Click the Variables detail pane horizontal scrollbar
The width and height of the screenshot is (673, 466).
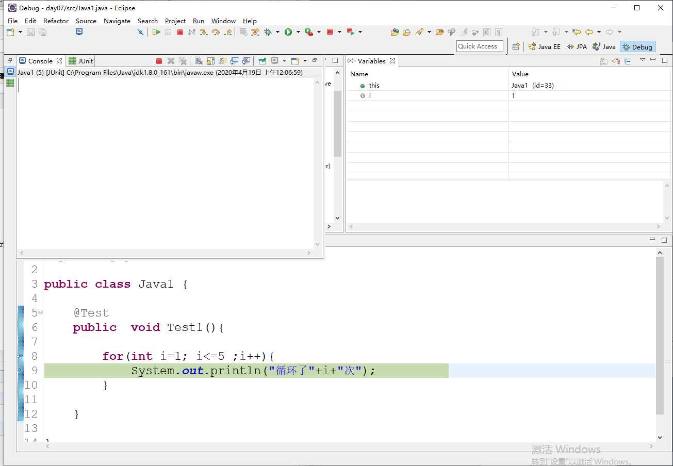[x=505, y=226]
